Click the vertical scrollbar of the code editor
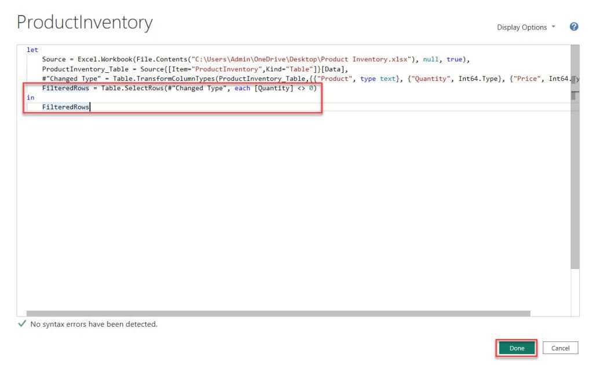The height and width of the screenshot is (365, 593). pos(575,157)
